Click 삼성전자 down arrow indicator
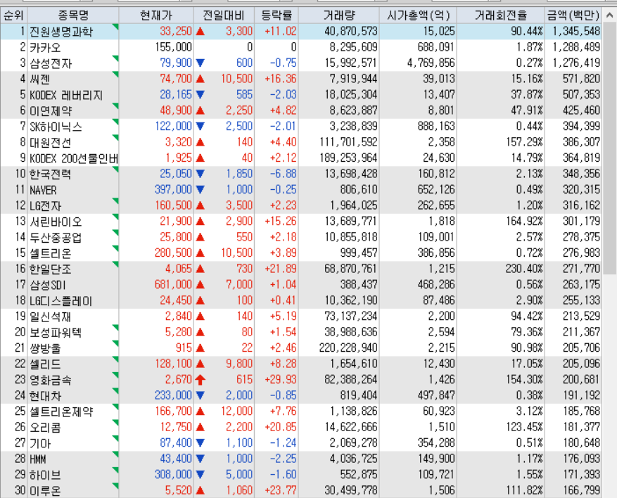 201,63
